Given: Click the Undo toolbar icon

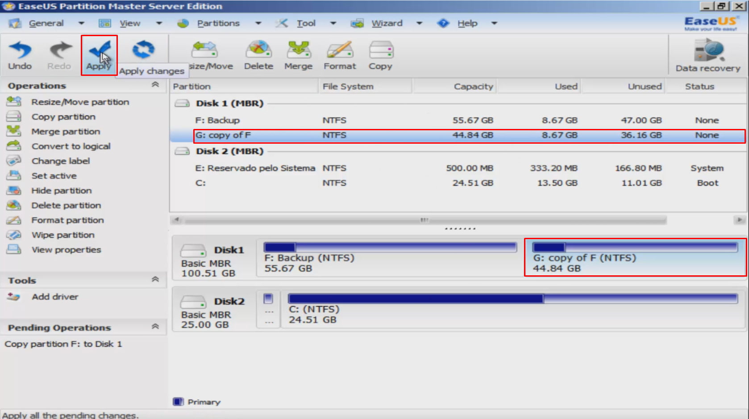Looking at the screenshot, I should pos(20,55).
